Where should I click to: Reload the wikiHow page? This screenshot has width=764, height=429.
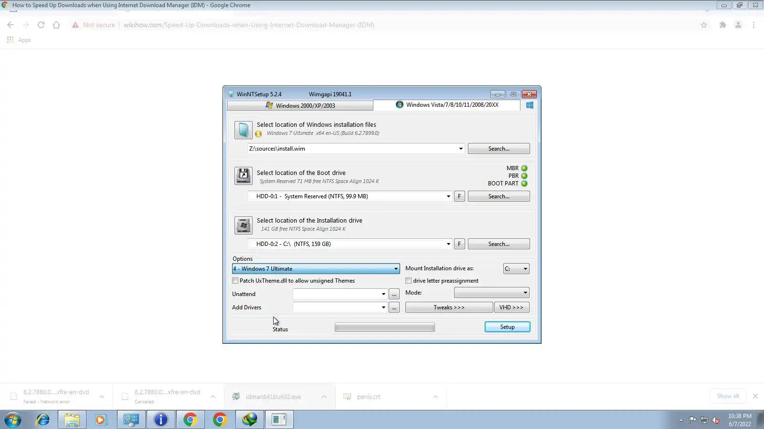coord(41,25)
